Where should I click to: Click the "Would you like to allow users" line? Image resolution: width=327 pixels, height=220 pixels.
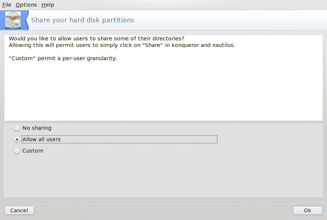[96, 38]
